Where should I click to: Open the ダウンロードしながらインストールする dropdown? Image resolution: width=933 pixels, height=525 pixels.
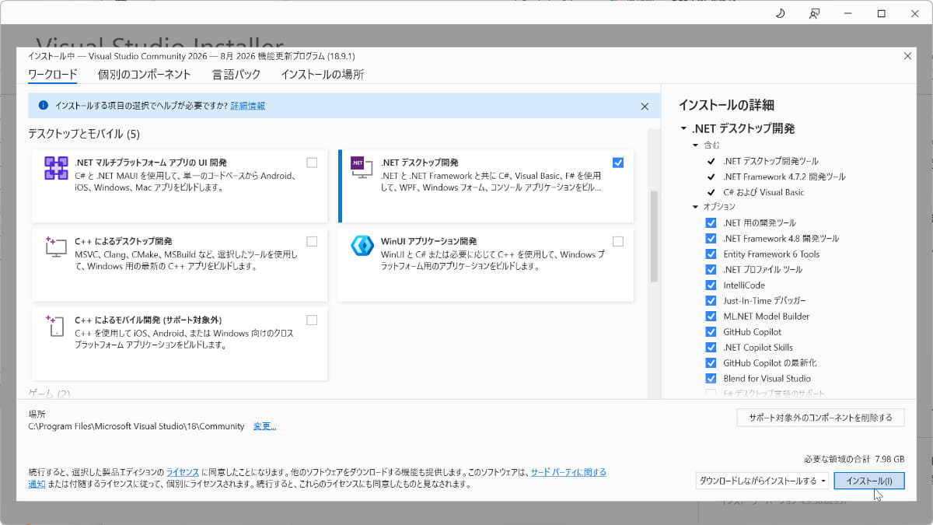762,481
